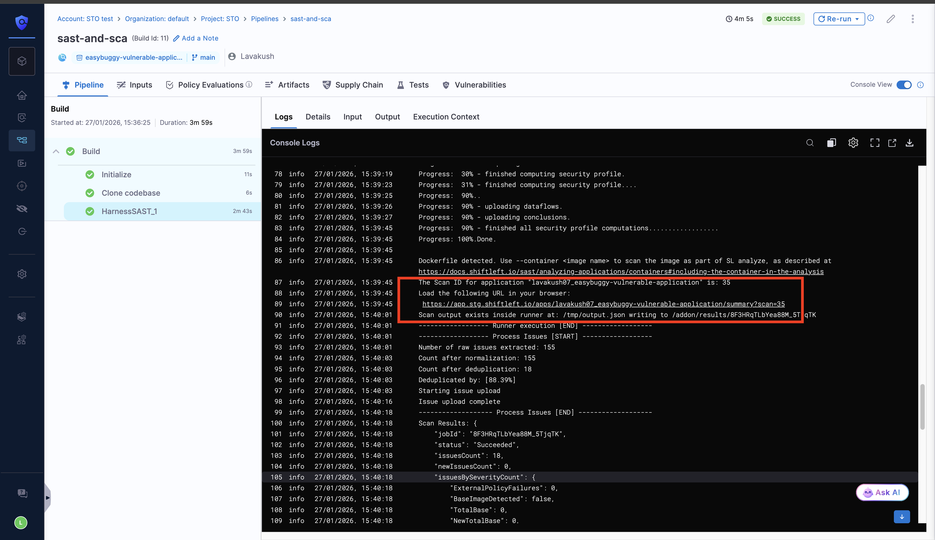
Task: Download the console logs
Action: coord(909,143)
